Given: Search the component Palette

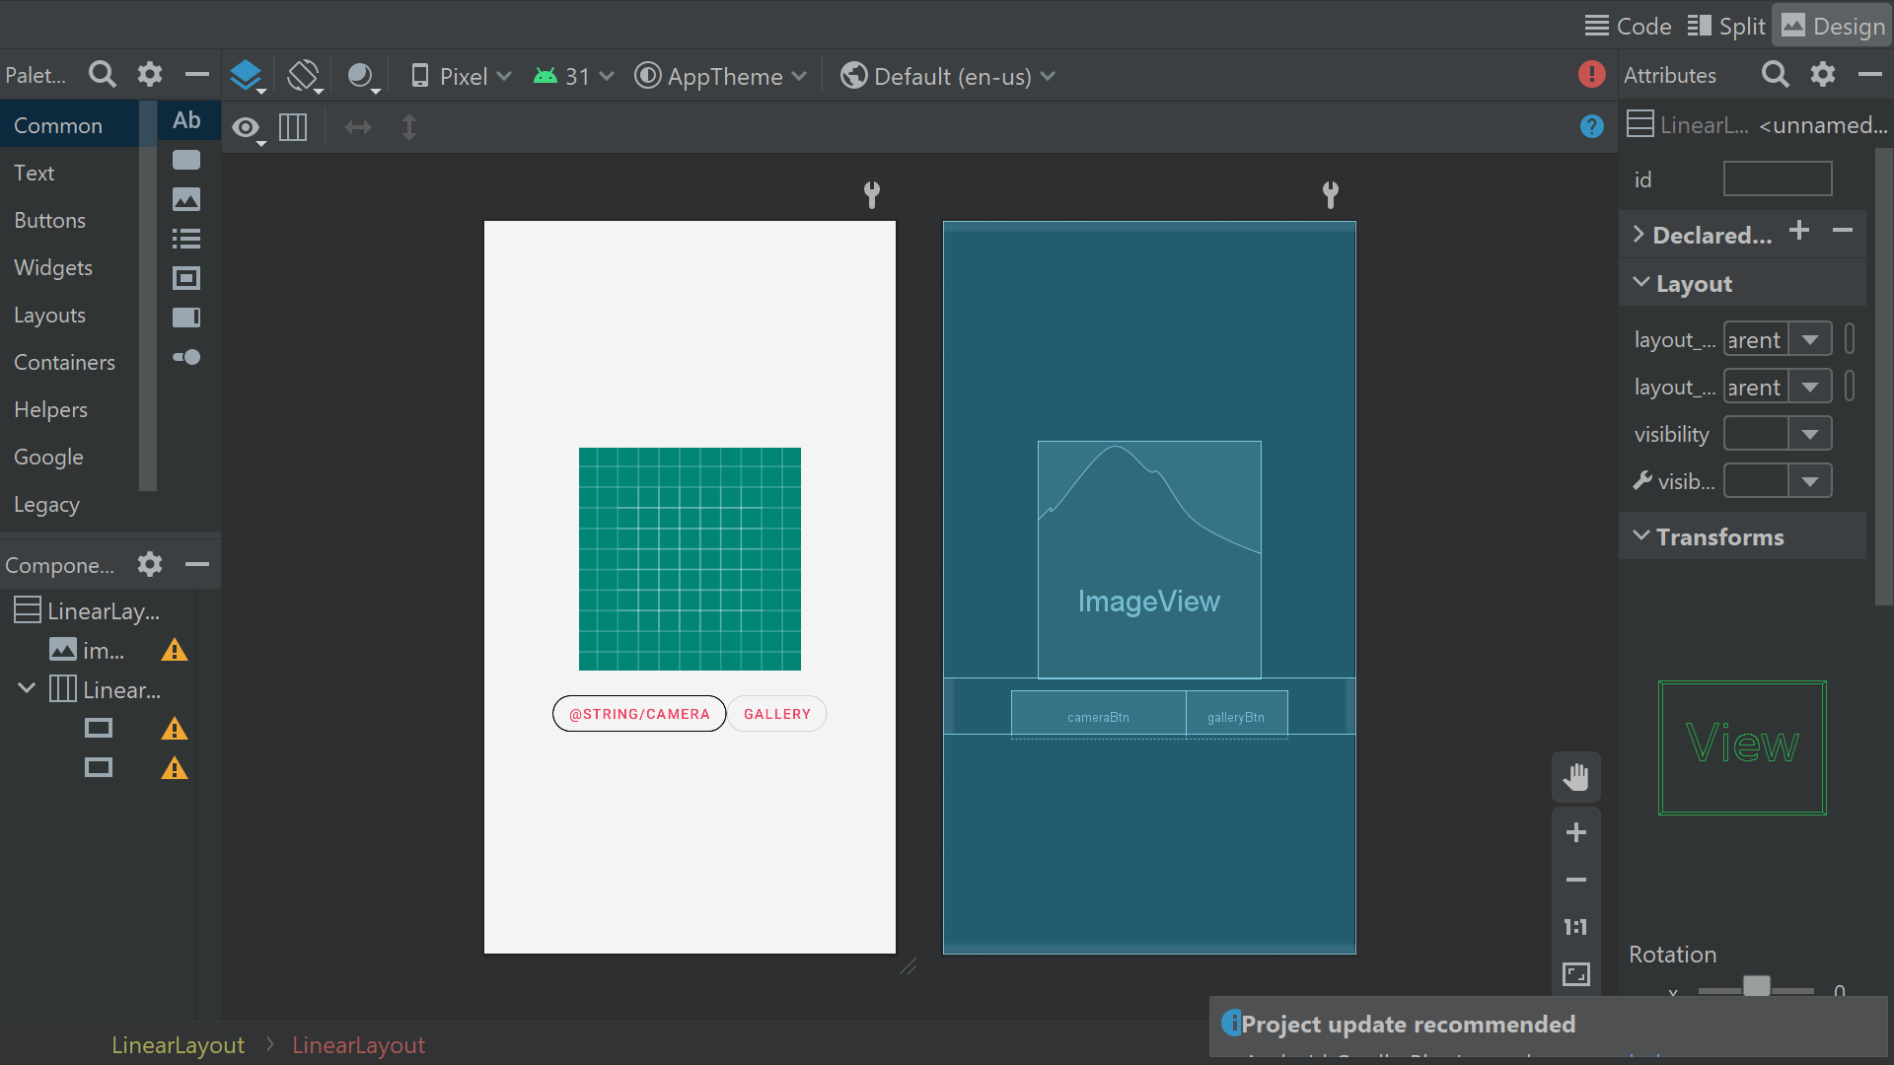Looking at the screenshot, I should coord(102,75).
